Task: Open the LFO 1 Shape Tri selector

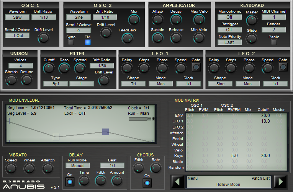Action: tap(133, 84)
